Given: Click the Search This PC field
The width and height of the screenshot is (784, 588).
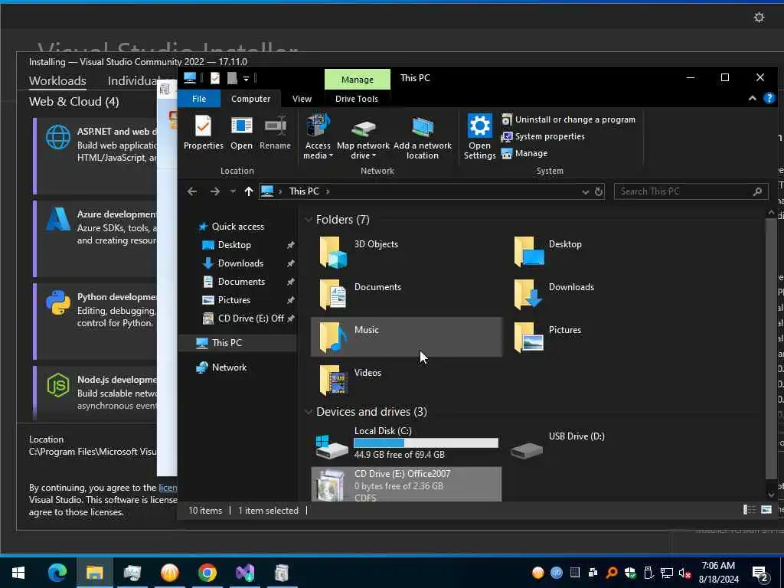Looking at the screenshot, I should coord(690,191).
